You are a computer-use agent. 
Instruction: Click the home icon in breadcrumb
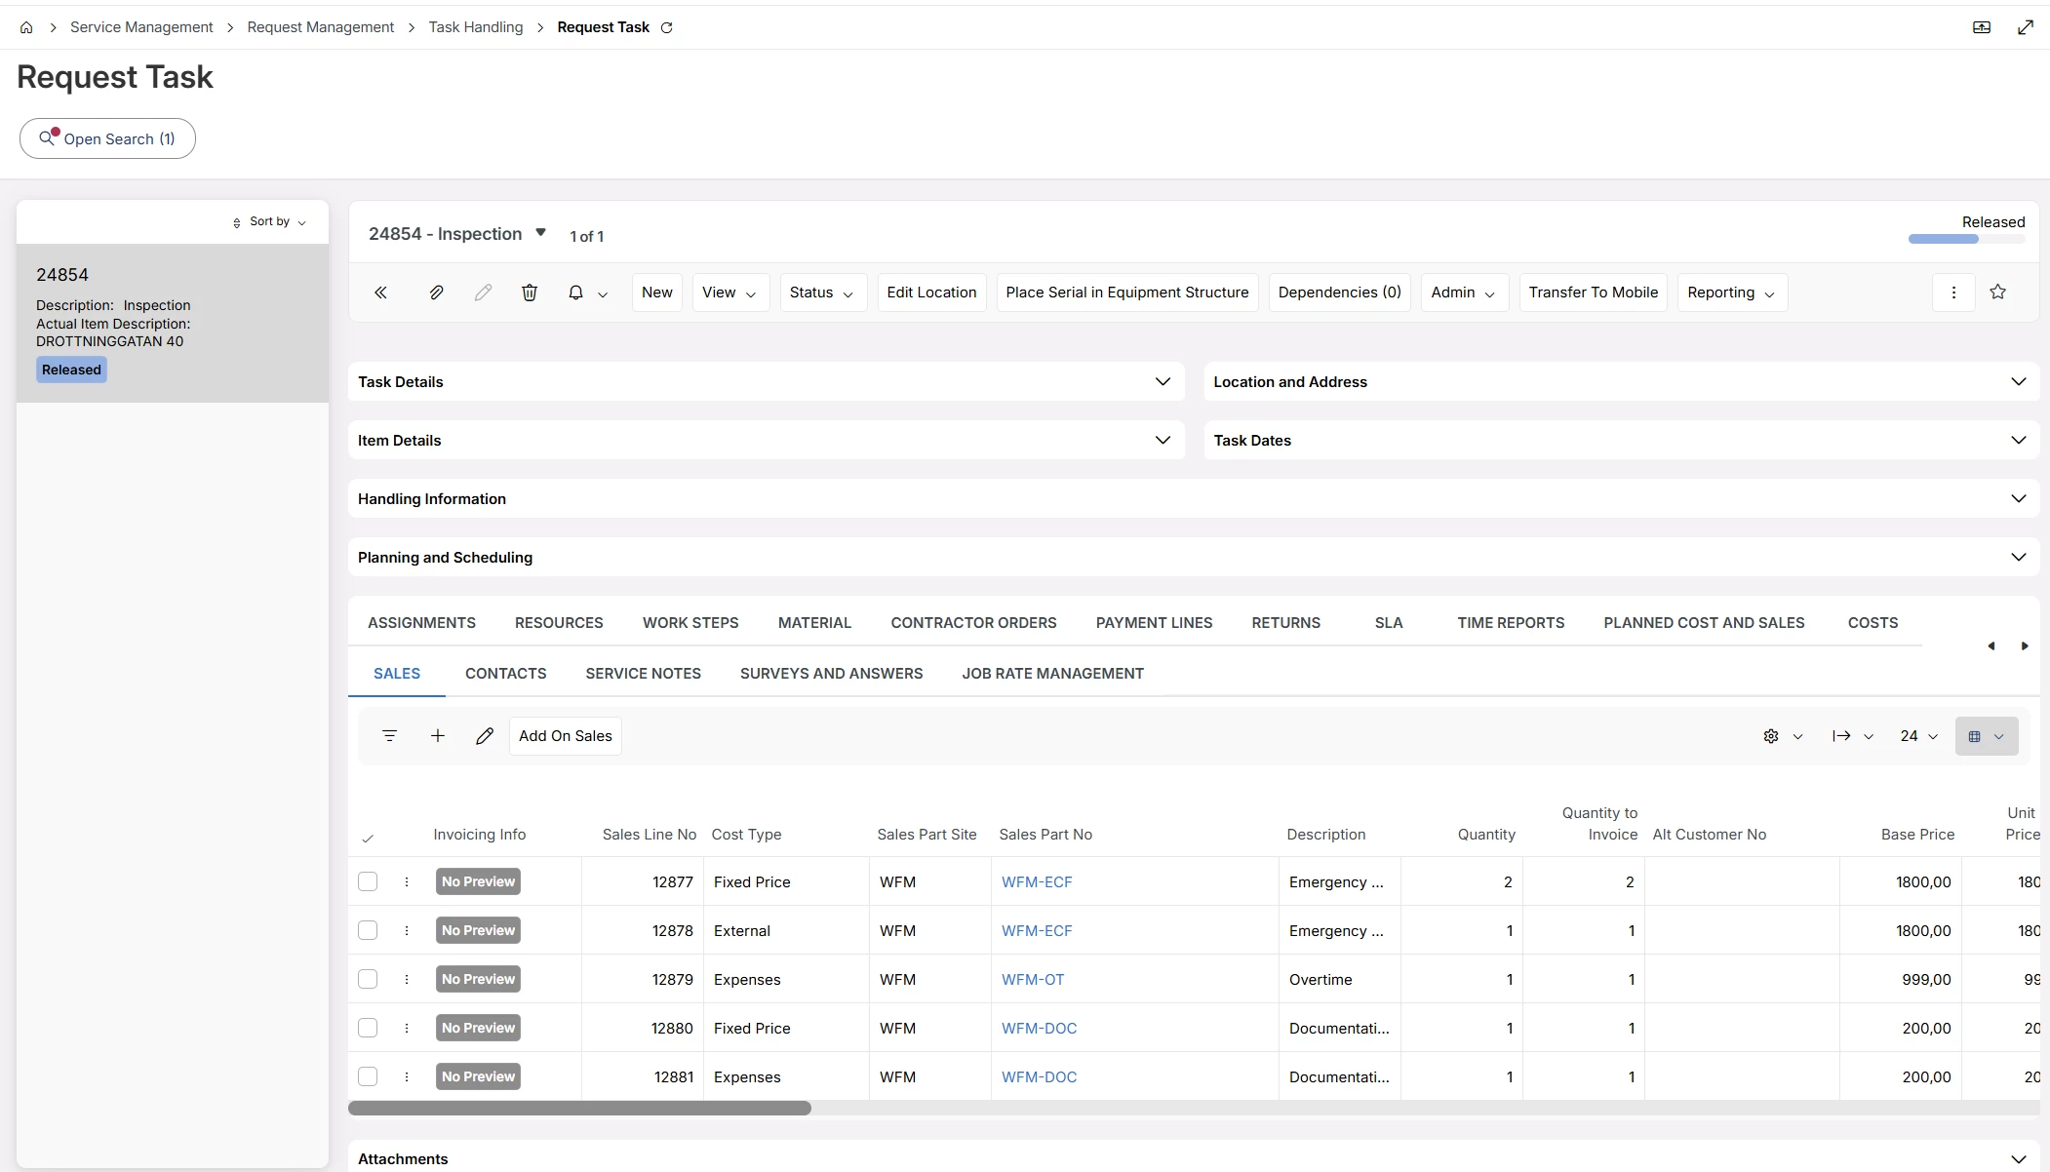26,27
